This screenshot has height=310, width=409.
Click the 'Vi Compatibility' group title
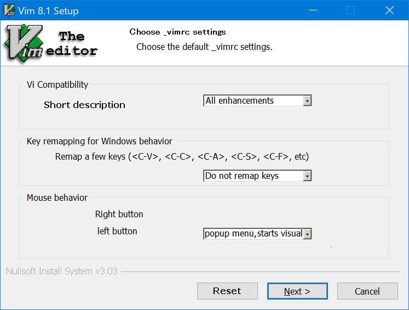pos(57,84)
